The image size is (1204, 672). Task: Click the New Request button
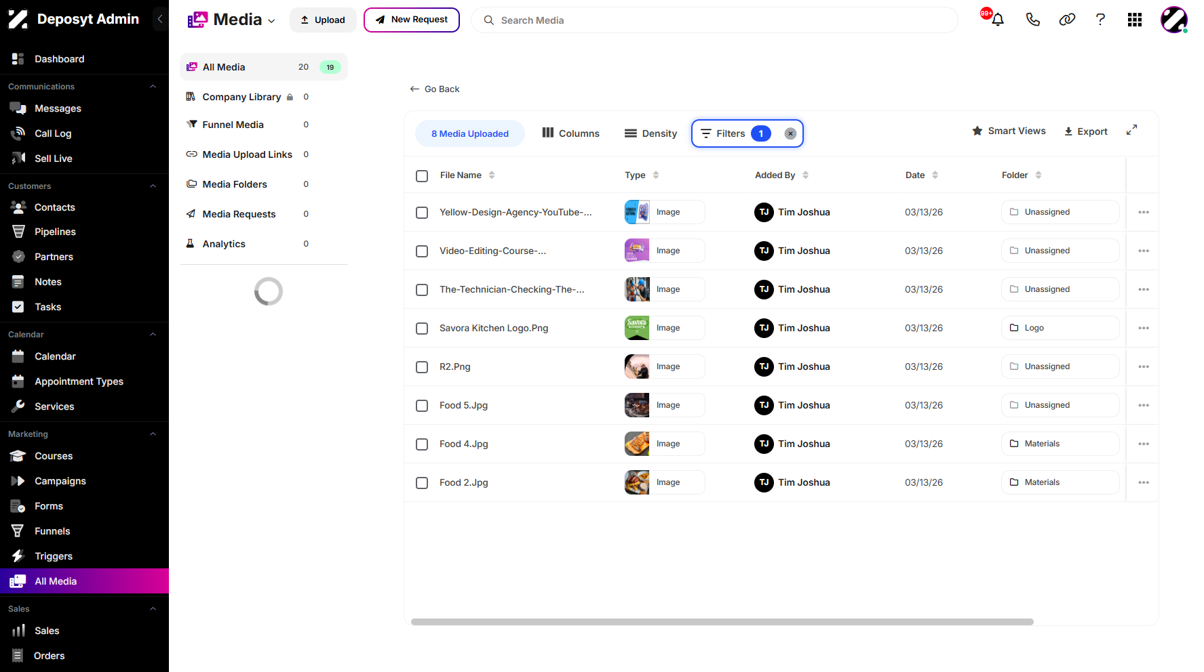tap(411, 20)
